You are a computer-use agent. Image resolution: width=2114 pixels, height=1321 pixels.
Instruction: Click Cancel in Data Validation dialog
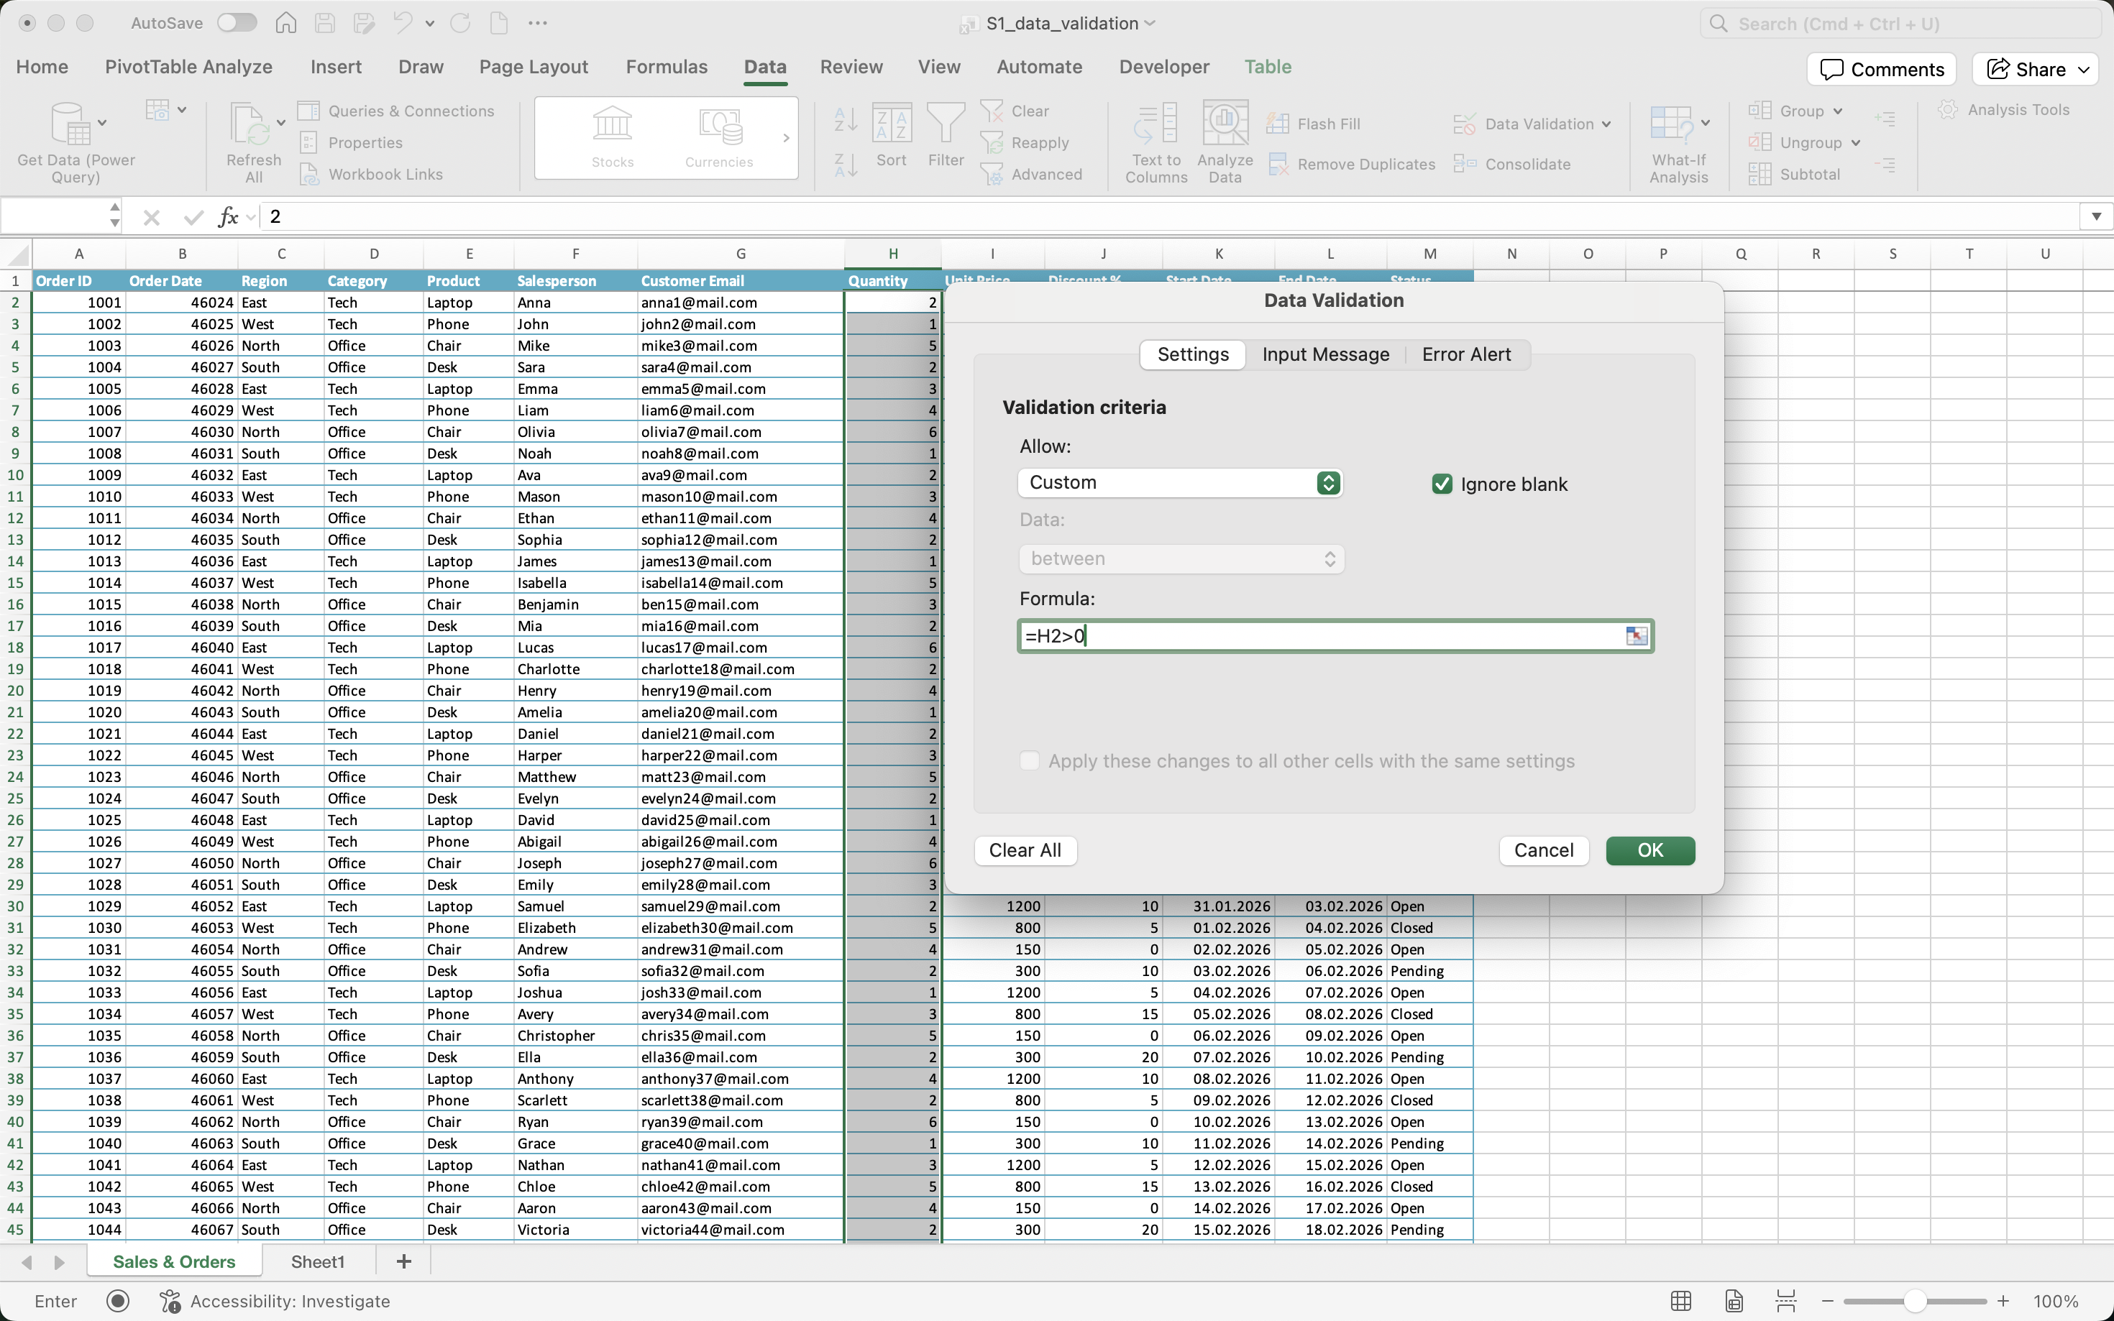tap(1543, 851)
